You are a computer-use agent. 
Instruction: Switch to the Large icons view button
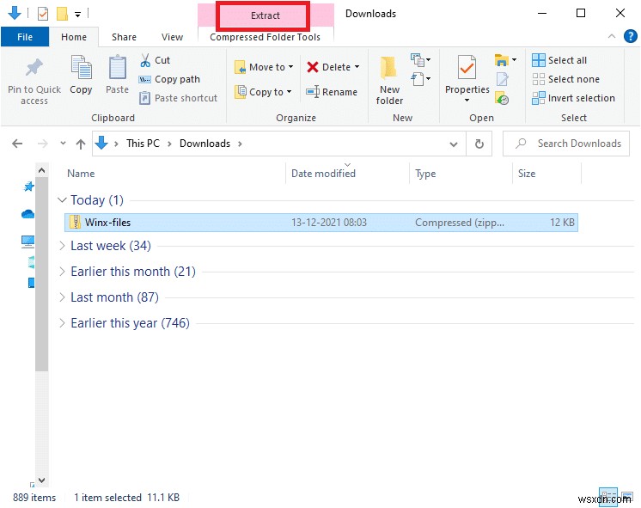click(x=626, y=496)
